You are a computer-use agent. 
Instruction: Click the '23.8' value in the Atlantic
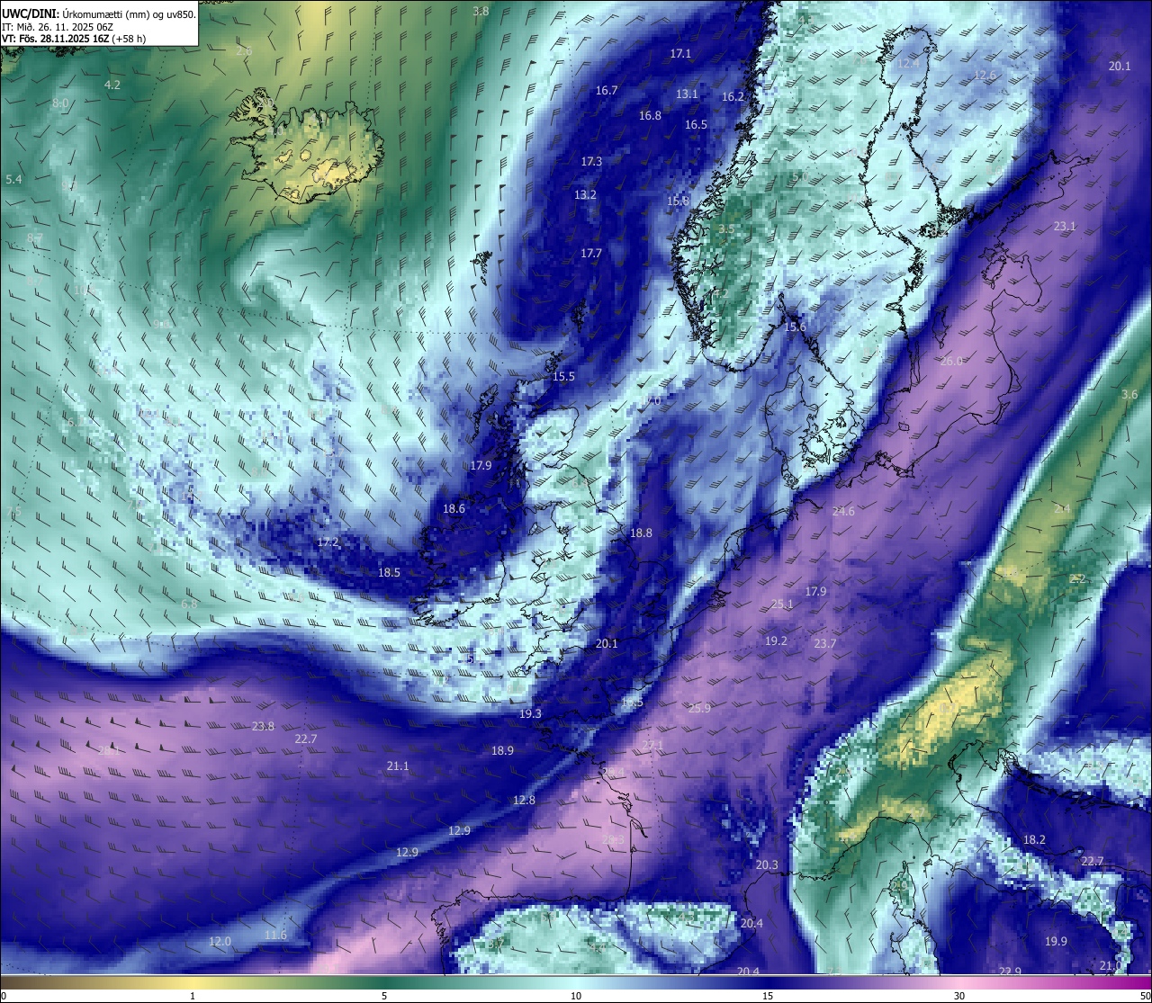(263, 726)
